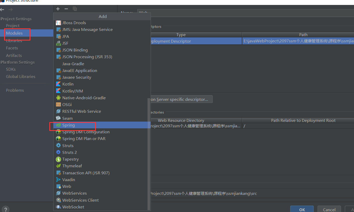Select the slash relative path cell
The image size is (354, 212).
298,126
